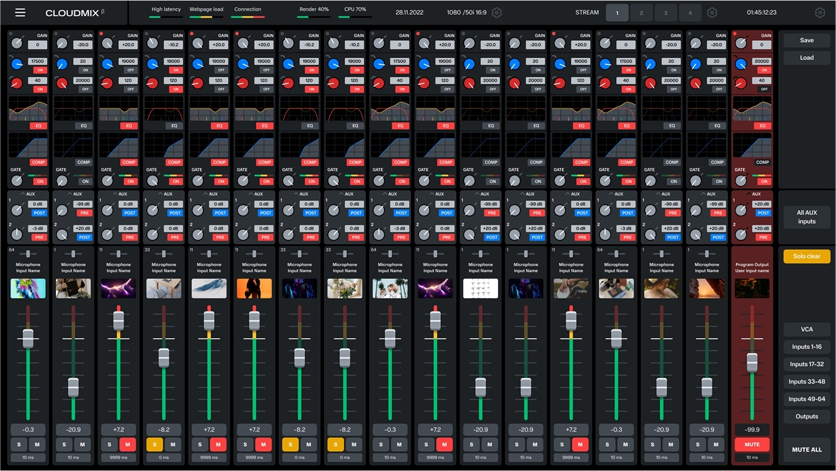The height and width of the screenshot is (471, 836).
Task: Click the Solo clear button
Action: click(x=806, y=256)
